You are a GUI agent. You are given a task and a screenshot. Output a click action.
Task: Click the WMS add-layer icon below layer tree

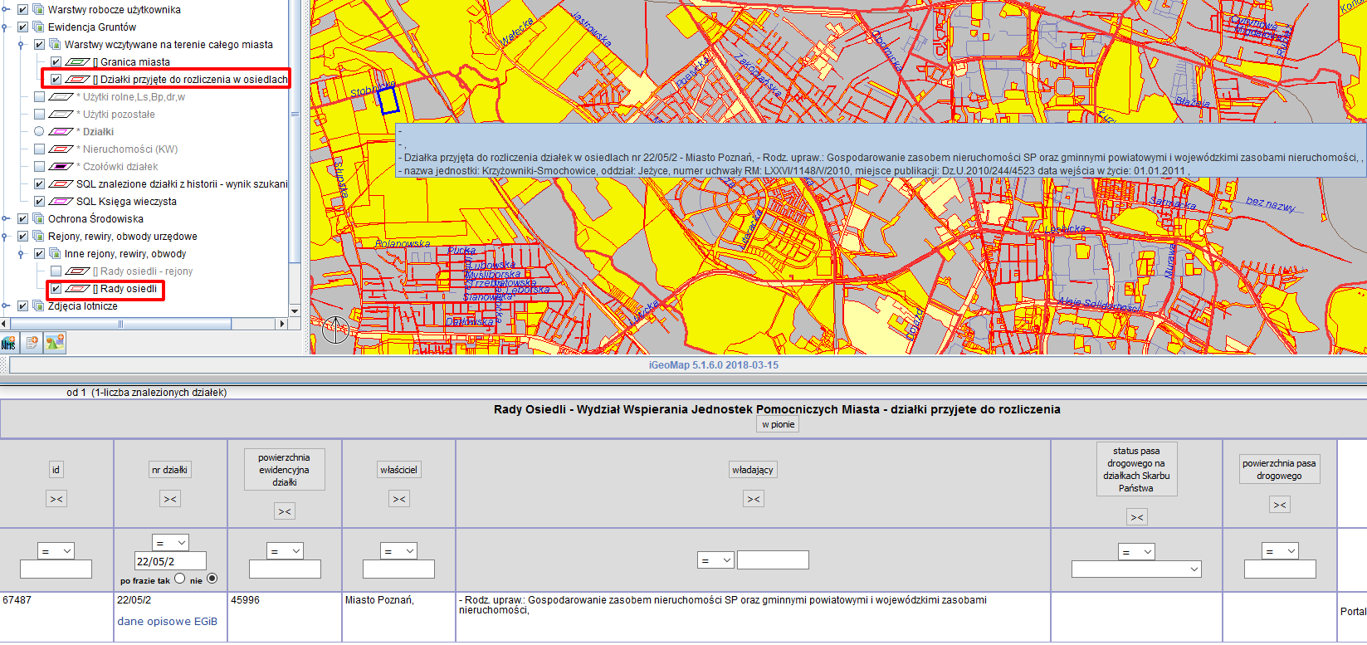click(x=9, y=343)
